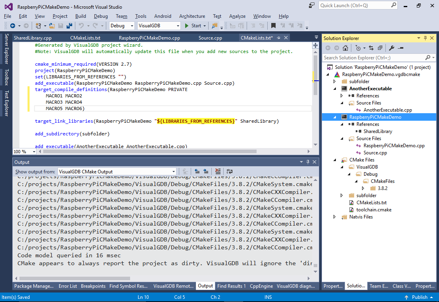The image size is (439, 302).
Task: Click Go to Previous Message icon in Output
Action: point(197,171)
